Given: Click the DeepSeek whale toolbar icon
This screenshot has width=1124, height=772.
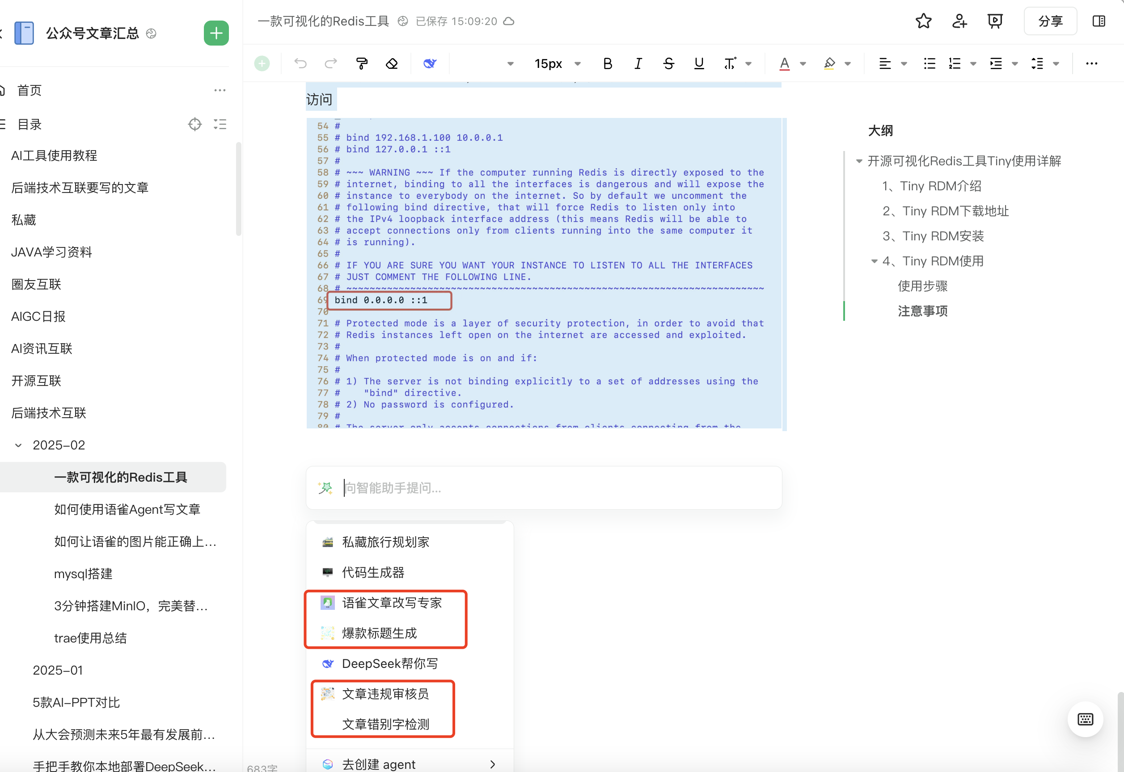Looking at the screenshot, I should click(x=430, y=63).
